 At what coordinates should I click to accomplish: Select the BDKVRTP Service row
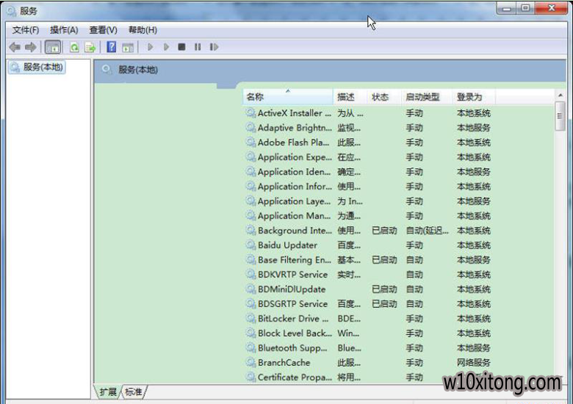368,274
